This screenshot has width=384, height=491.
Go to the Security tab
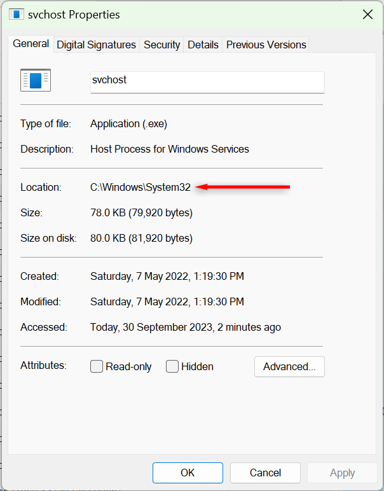tap(161, 45)
